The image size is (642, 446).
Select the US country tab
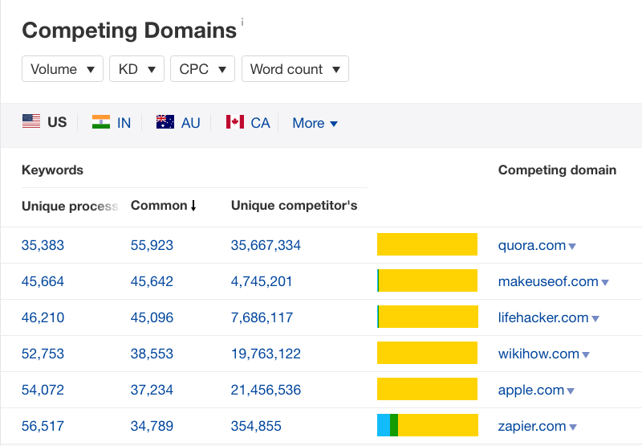(44, 122)
